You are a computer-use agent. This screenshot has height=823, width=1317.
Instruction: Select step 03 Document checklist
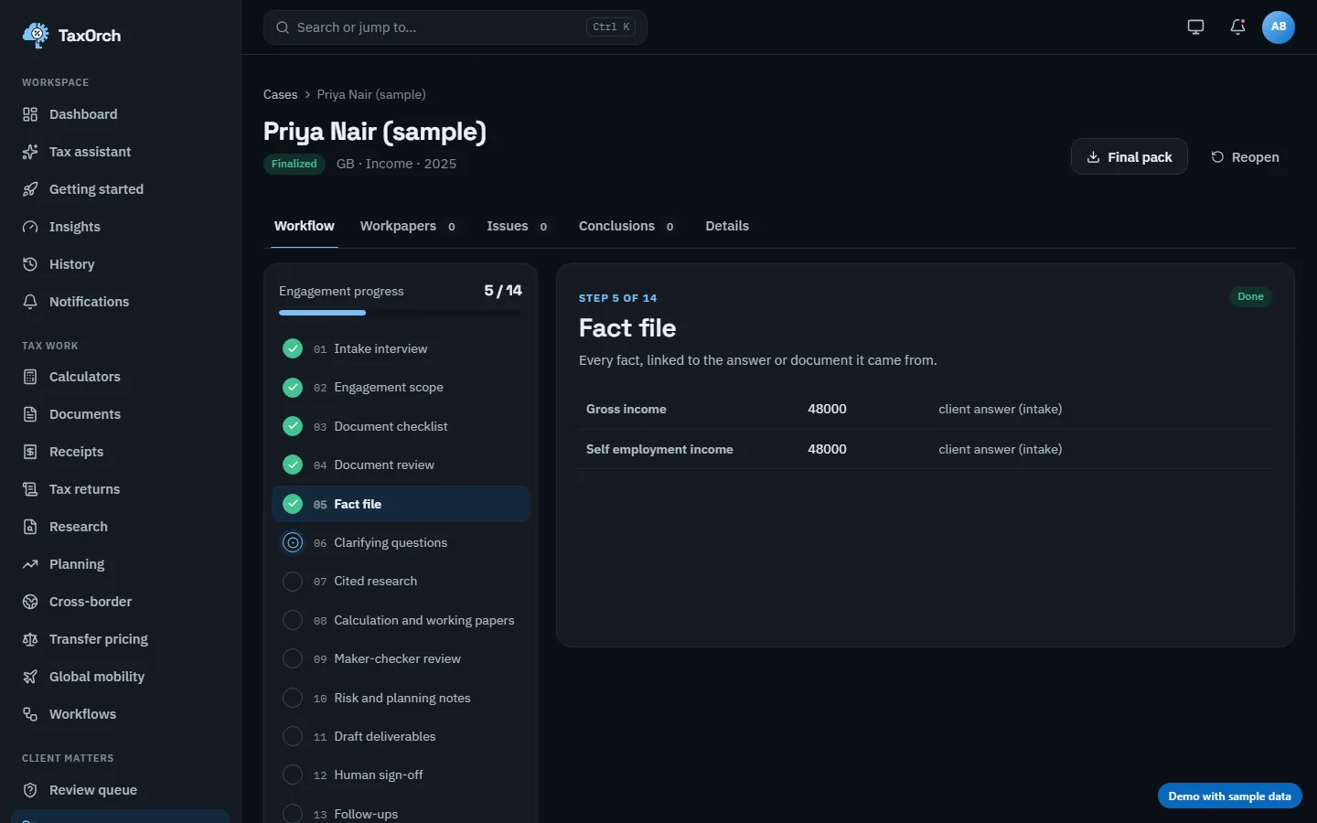[x=401, y=426]
